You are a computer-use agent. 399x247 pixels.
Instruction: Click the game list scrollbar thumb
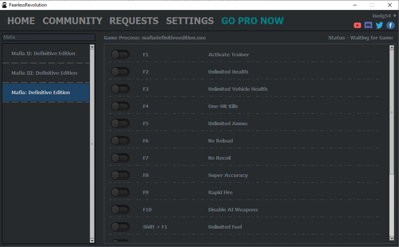92,144
